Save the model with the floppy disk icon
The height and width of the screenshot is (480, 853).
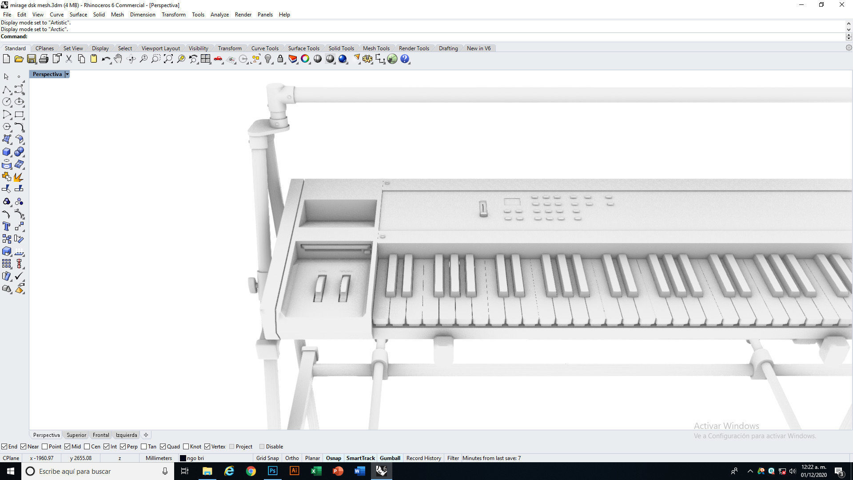pos(31,59)
